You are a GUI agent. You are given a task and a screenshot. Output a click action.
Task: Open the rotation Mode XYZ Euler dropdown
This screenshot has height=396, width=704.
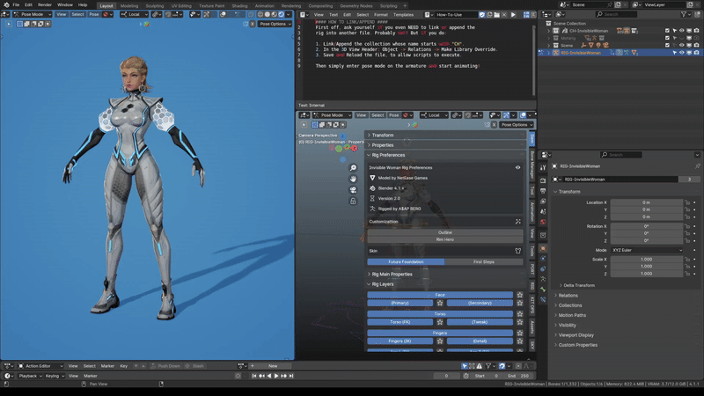click(647, 250)
